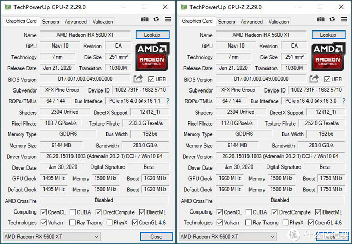Export BIOS share icon in left window
Viewport: 352px width, 244px height.
tap(138, 79)
